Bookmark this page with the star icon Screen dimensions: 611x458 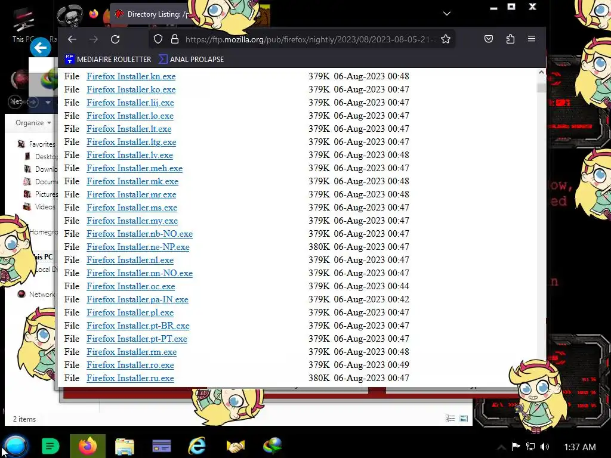446,39
